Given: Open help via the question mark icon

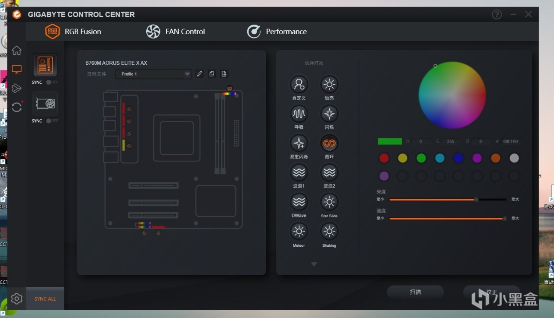Looking at the screenshot, I should click(x=497, y=14).
